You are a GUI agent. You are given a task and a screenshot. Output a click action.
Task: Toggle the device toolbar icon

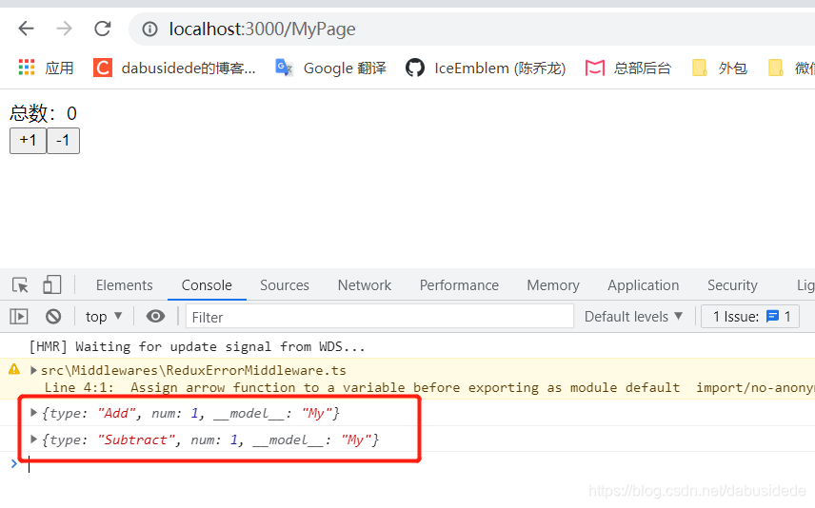[x=51, y=285]
